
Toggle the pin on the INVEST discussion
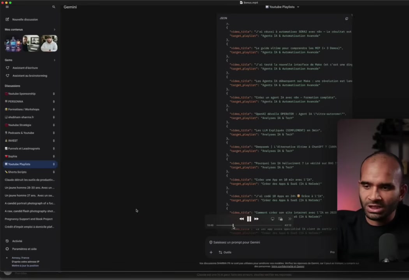(54, 140)
